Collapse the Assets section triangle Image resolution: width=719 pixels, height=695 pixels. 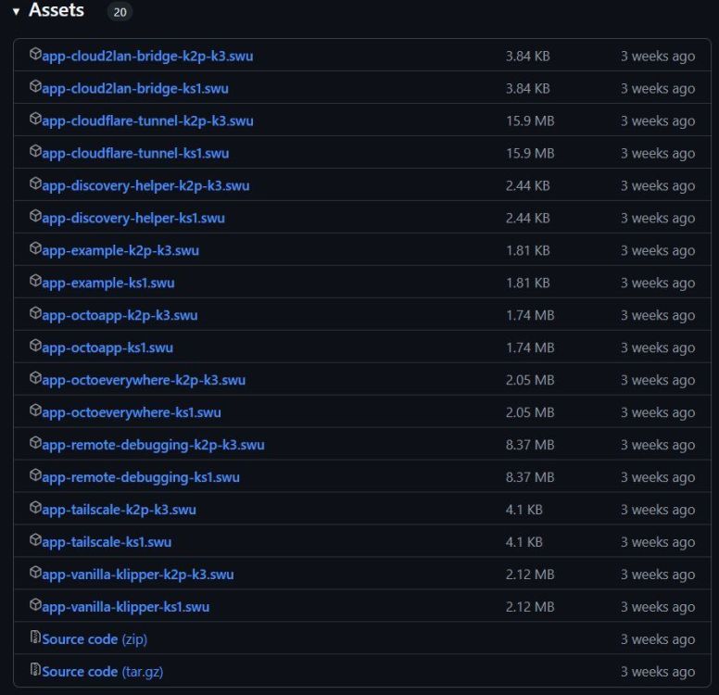tap(16, 12)
